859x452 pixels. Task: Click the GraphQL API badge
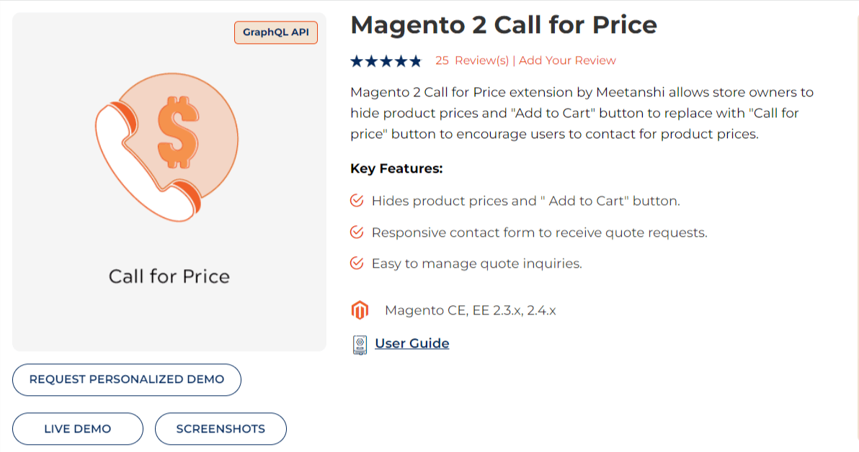coord(276,32)
